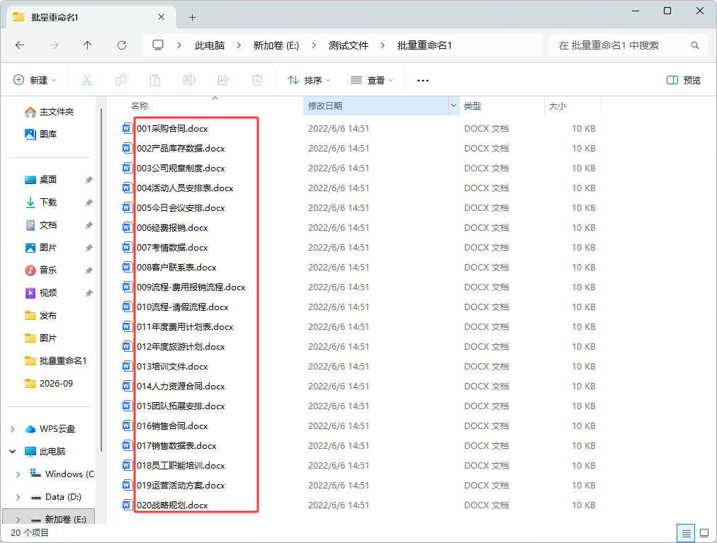Click the Paste clipboard icon
The height and width of the screenshot is (543, 717).
click(155, 81)
